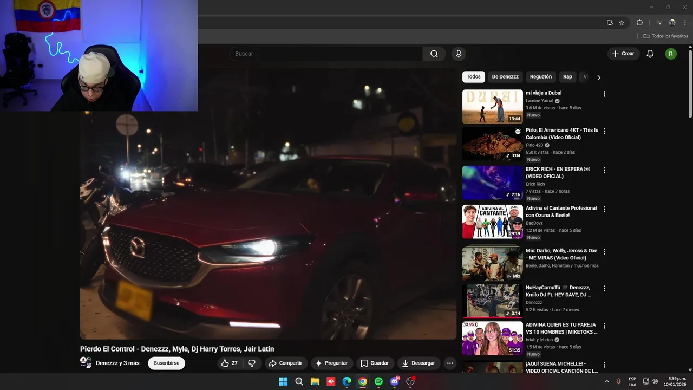693x390 pixels.
Task: Dislike the video with thumbs-down
Action: (x=252, y=363)
